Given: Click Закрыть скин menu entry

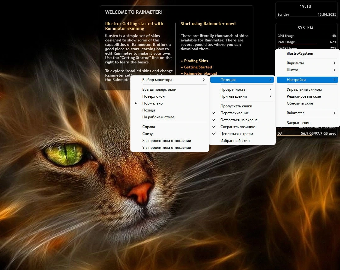Looking at the screenshot, I should pyautogui.click(x=307, y=122).
